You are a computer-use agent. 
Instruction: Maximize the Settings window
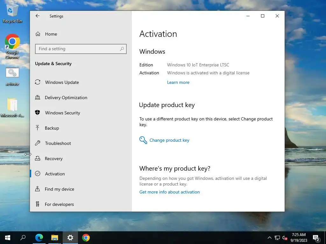tap(263, 16)
